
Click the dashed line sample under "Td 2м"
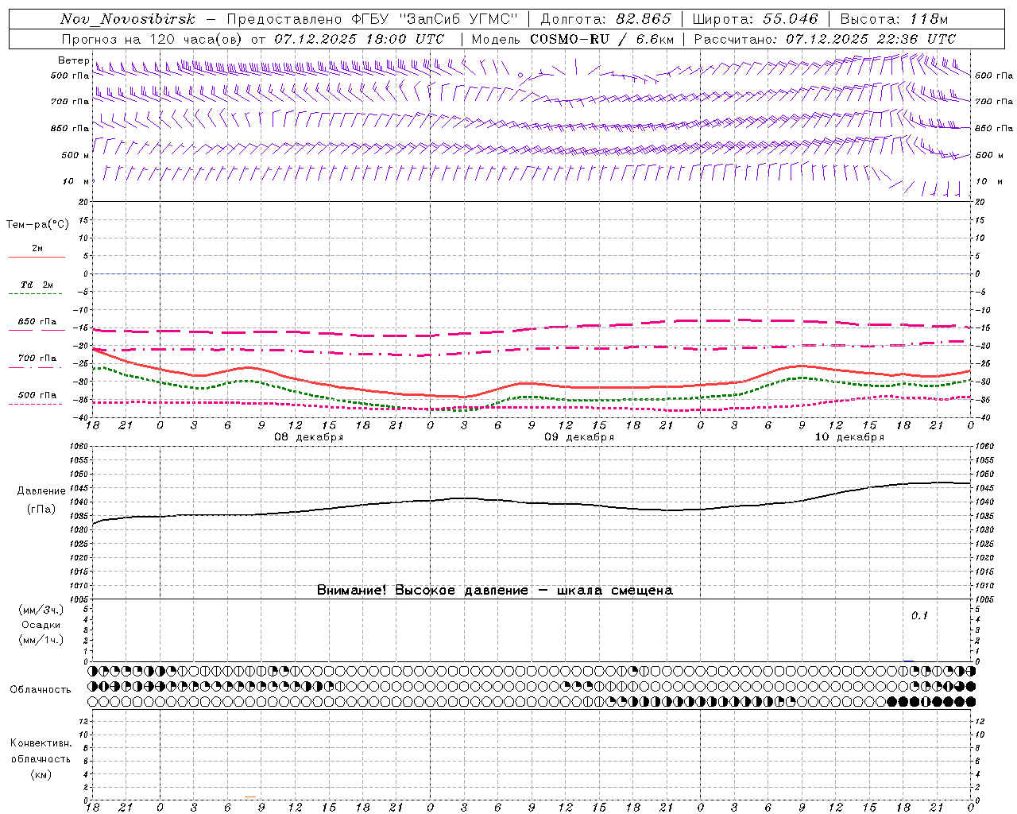[x=36, y=294]
